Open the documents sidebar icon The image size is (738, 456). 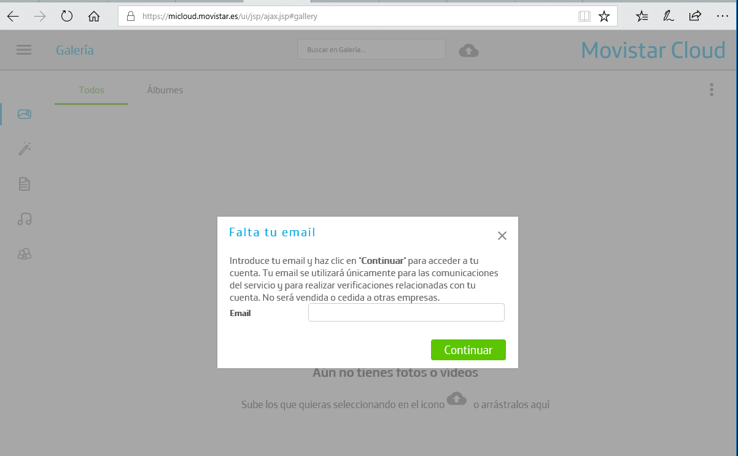click(25, 184)
